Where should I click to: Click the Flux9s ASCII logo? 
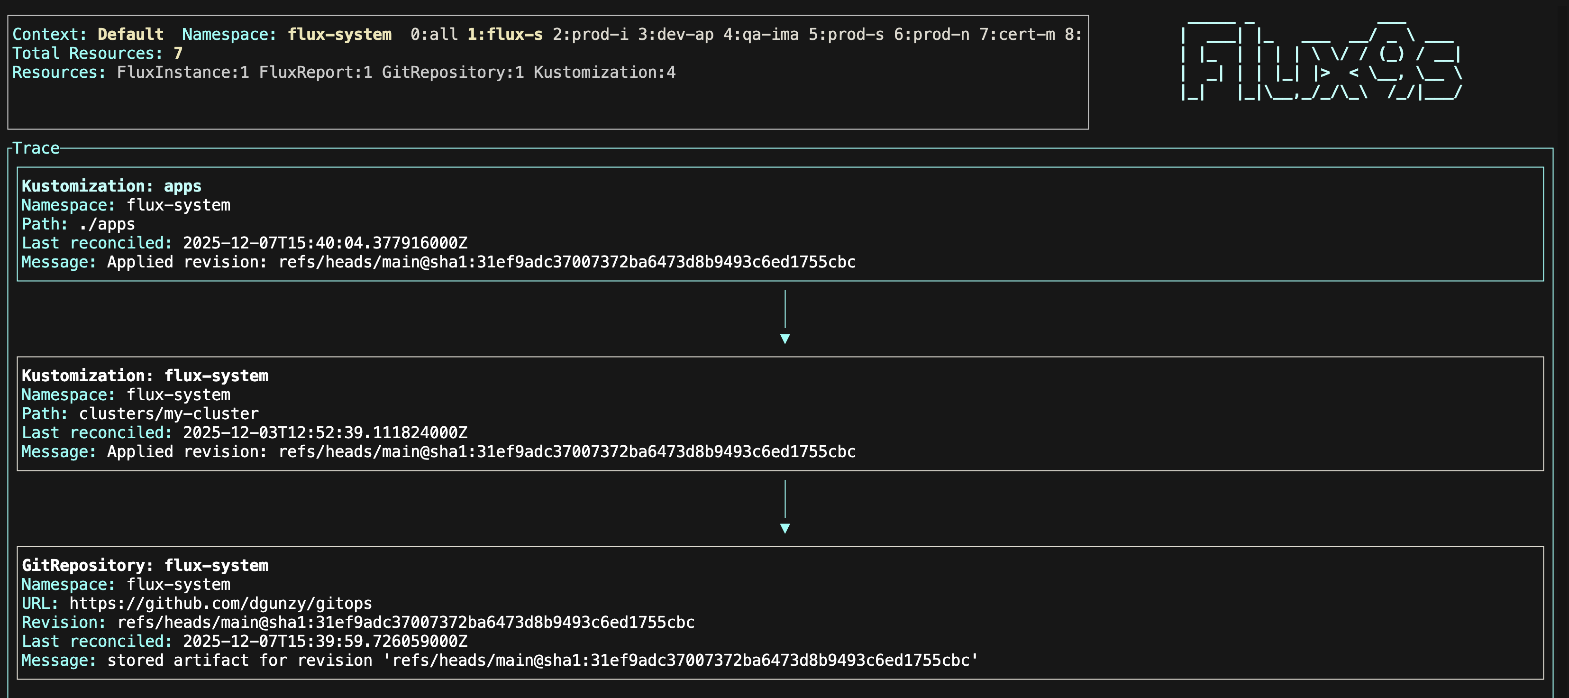tap(1321, 61)
